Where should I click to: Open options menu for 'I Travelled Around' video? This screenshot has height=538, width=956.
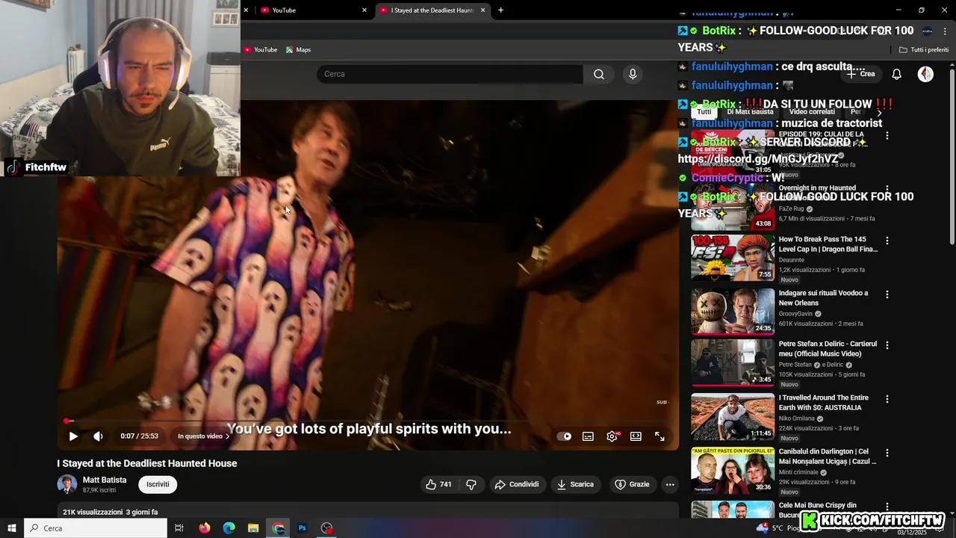tap(887, 399)
